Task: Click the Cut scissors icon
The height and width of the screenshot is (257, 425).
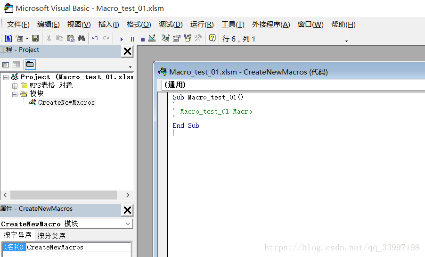Action: pos(49,38)
